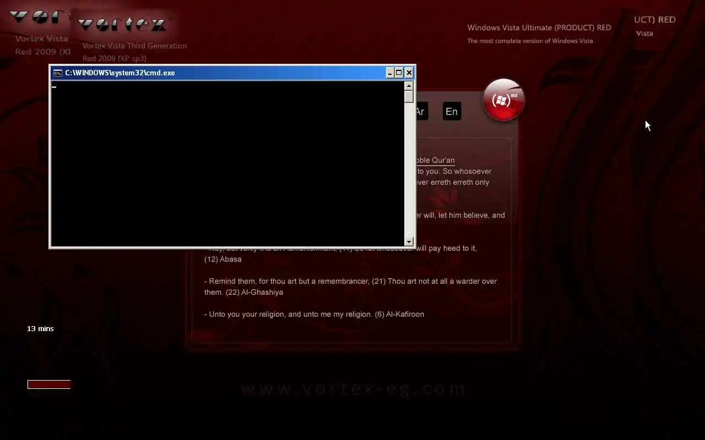Screen dimensions: 705x440
Task: Minimize the cmd.exe window
Action: pos(390,73)
